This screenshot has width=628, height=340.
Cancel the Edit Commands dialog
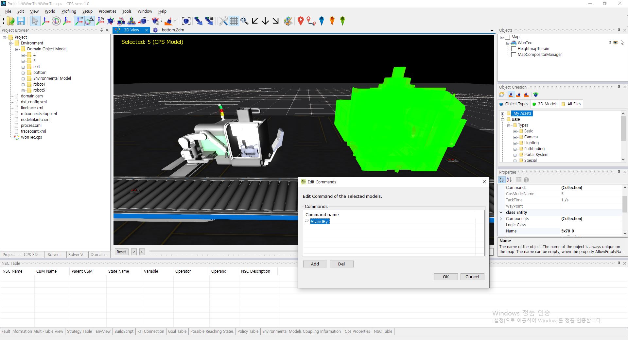[472, 277]
